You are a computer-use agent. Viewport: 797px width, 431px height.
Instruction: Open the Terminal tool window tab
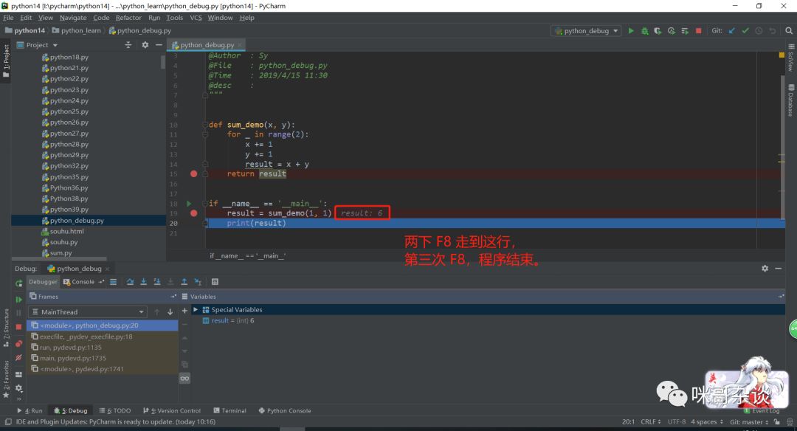click(x=230, y=410)
